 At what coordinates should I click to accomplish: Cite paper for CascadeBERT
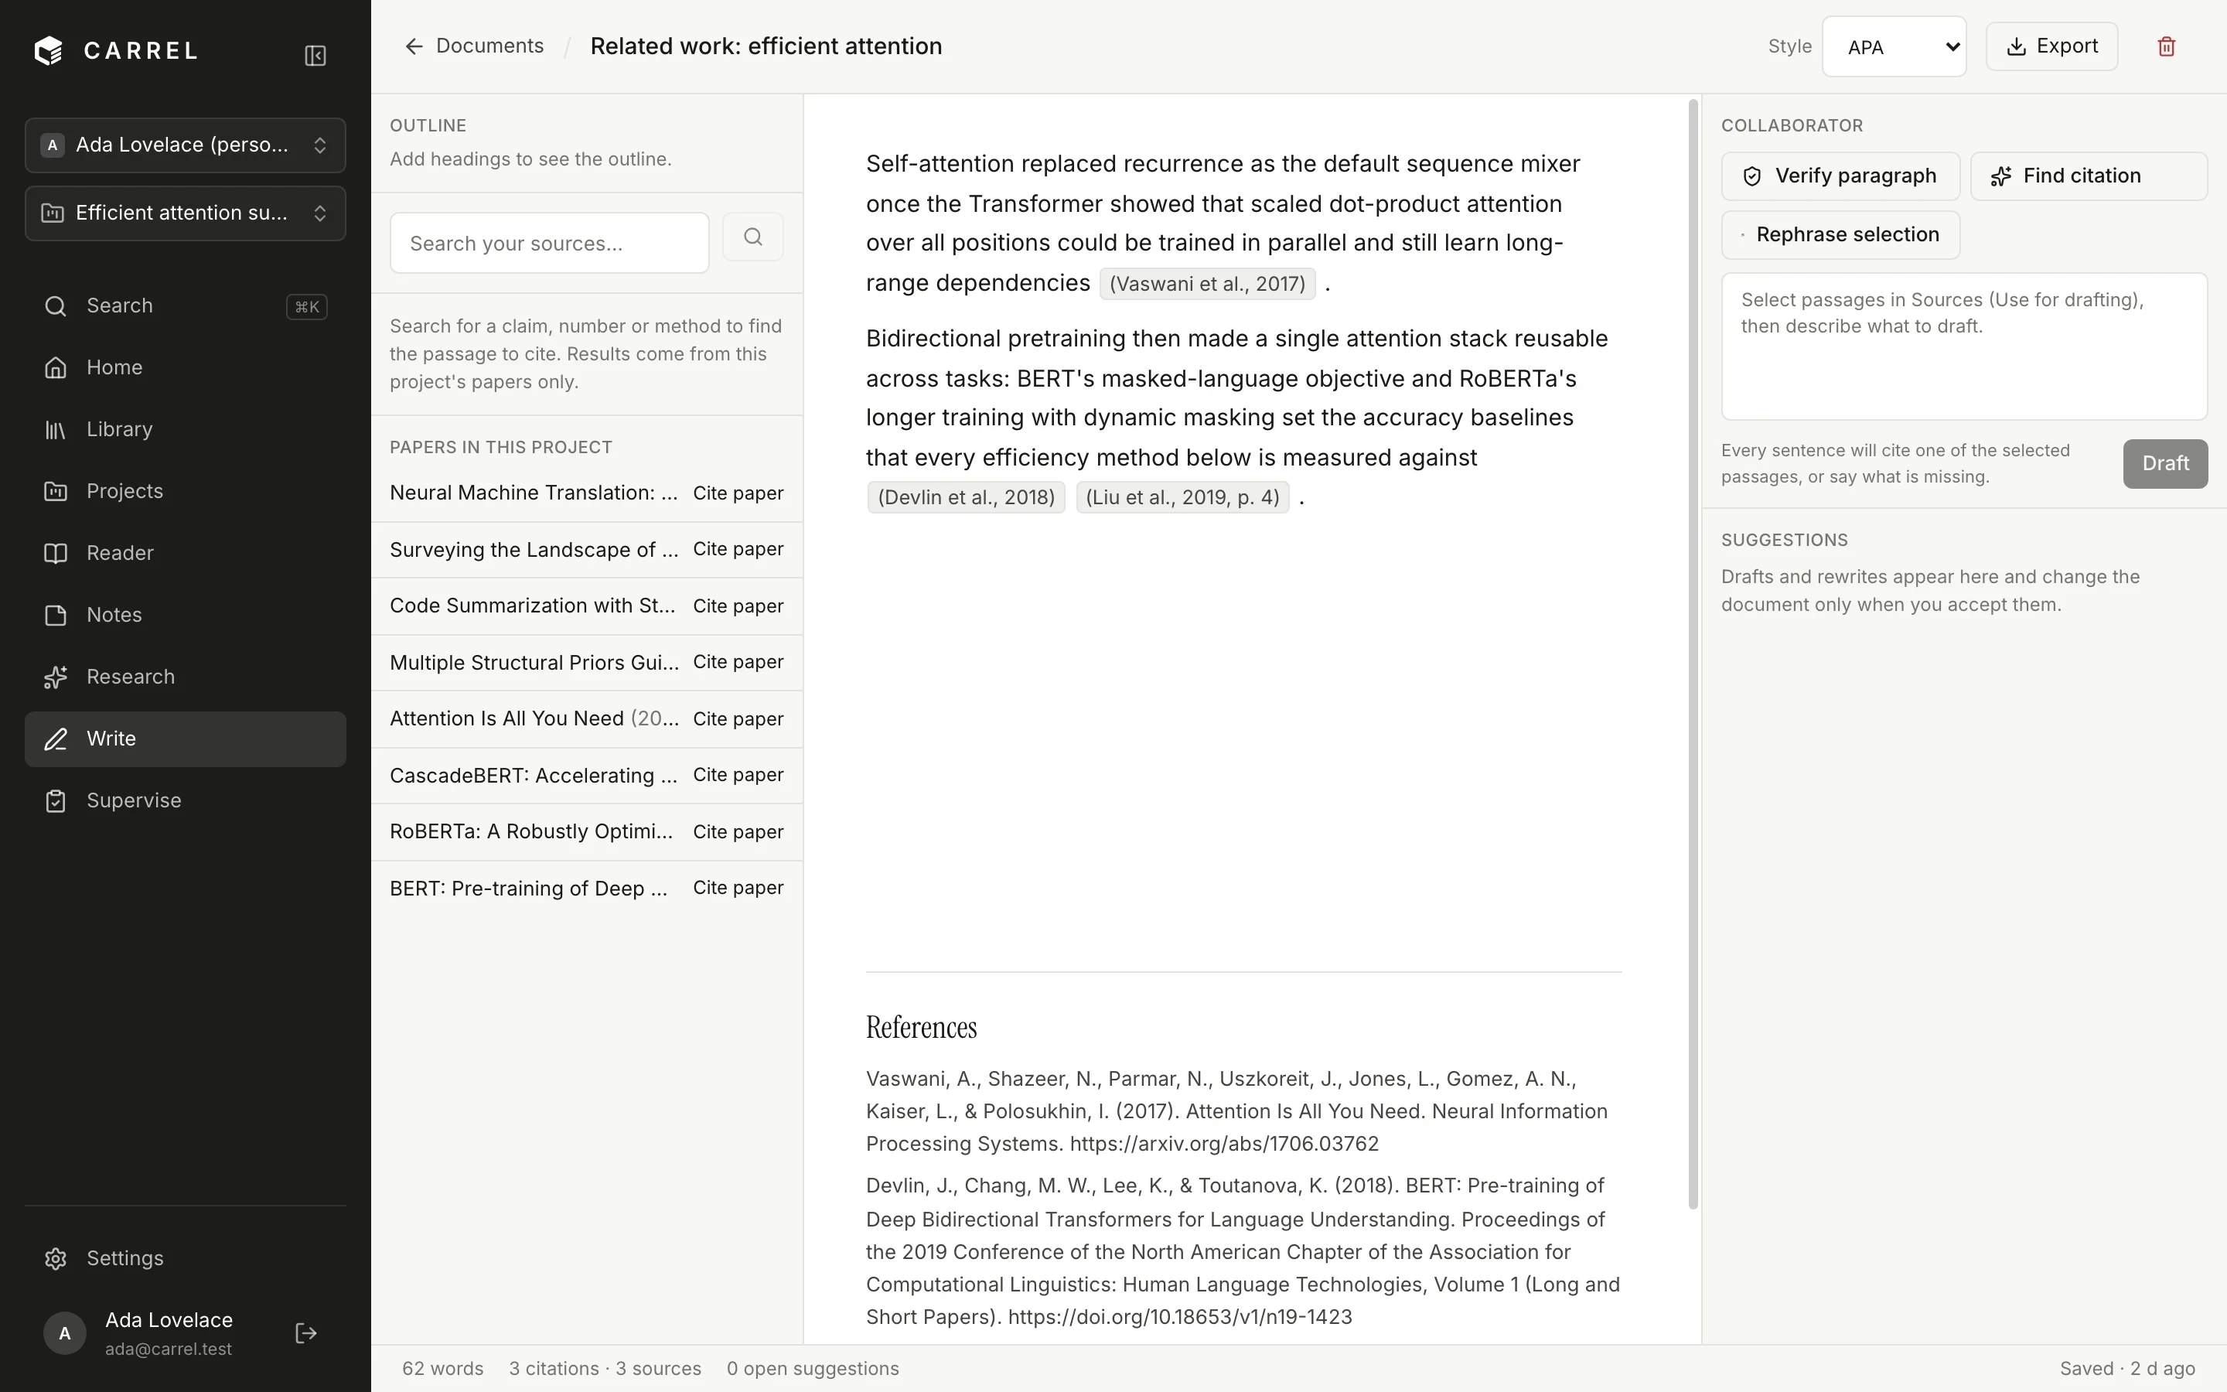pos(738,775)
